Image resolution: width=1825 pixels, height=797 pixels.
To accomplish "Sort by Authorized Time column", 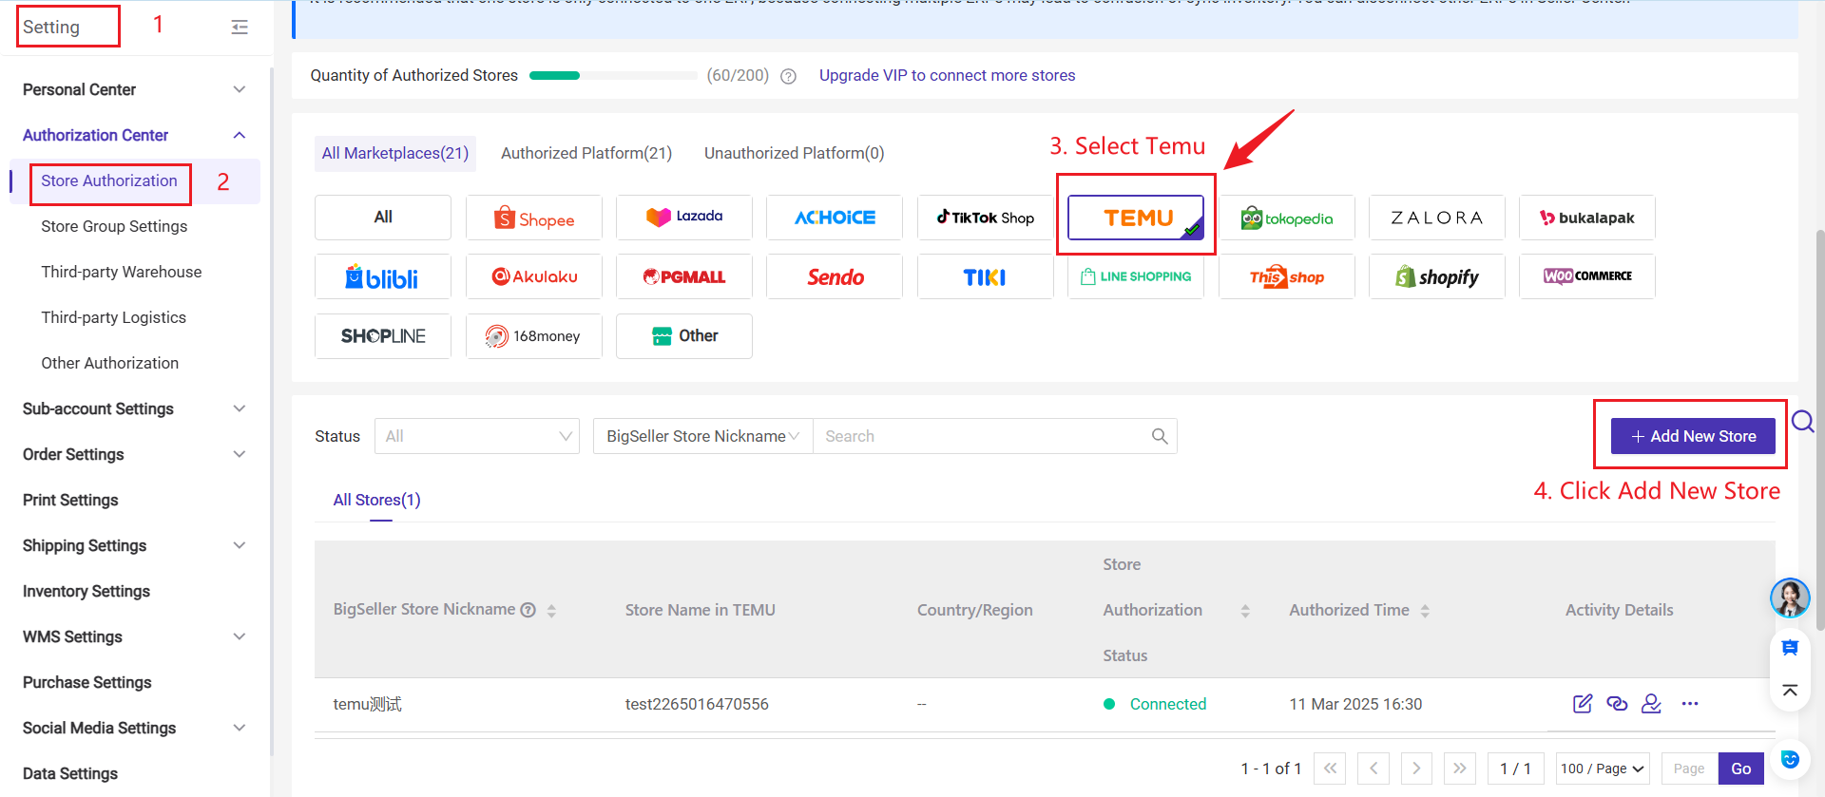I will [x=1425, y=611].
